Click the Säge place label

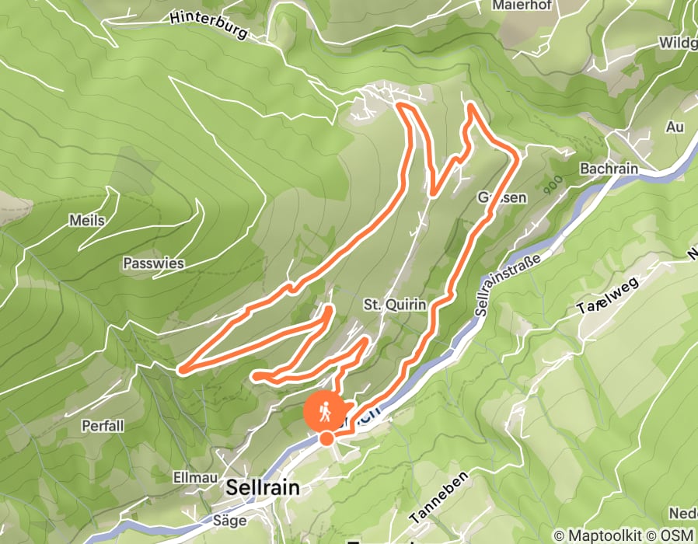(x=229, y=520)
